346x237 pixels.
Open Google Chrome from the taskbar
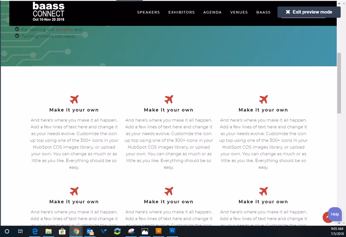[76, 231]
